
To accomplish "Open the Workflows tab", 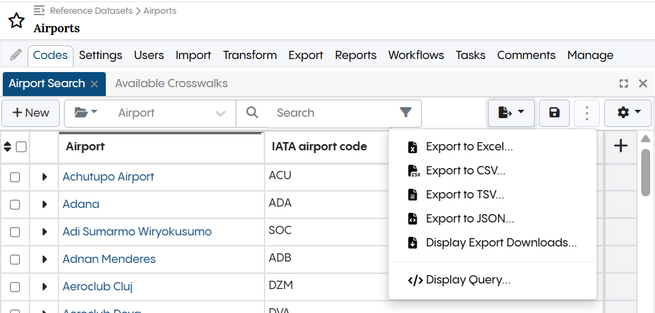I will pyautogui.click(x=416, y=56).
